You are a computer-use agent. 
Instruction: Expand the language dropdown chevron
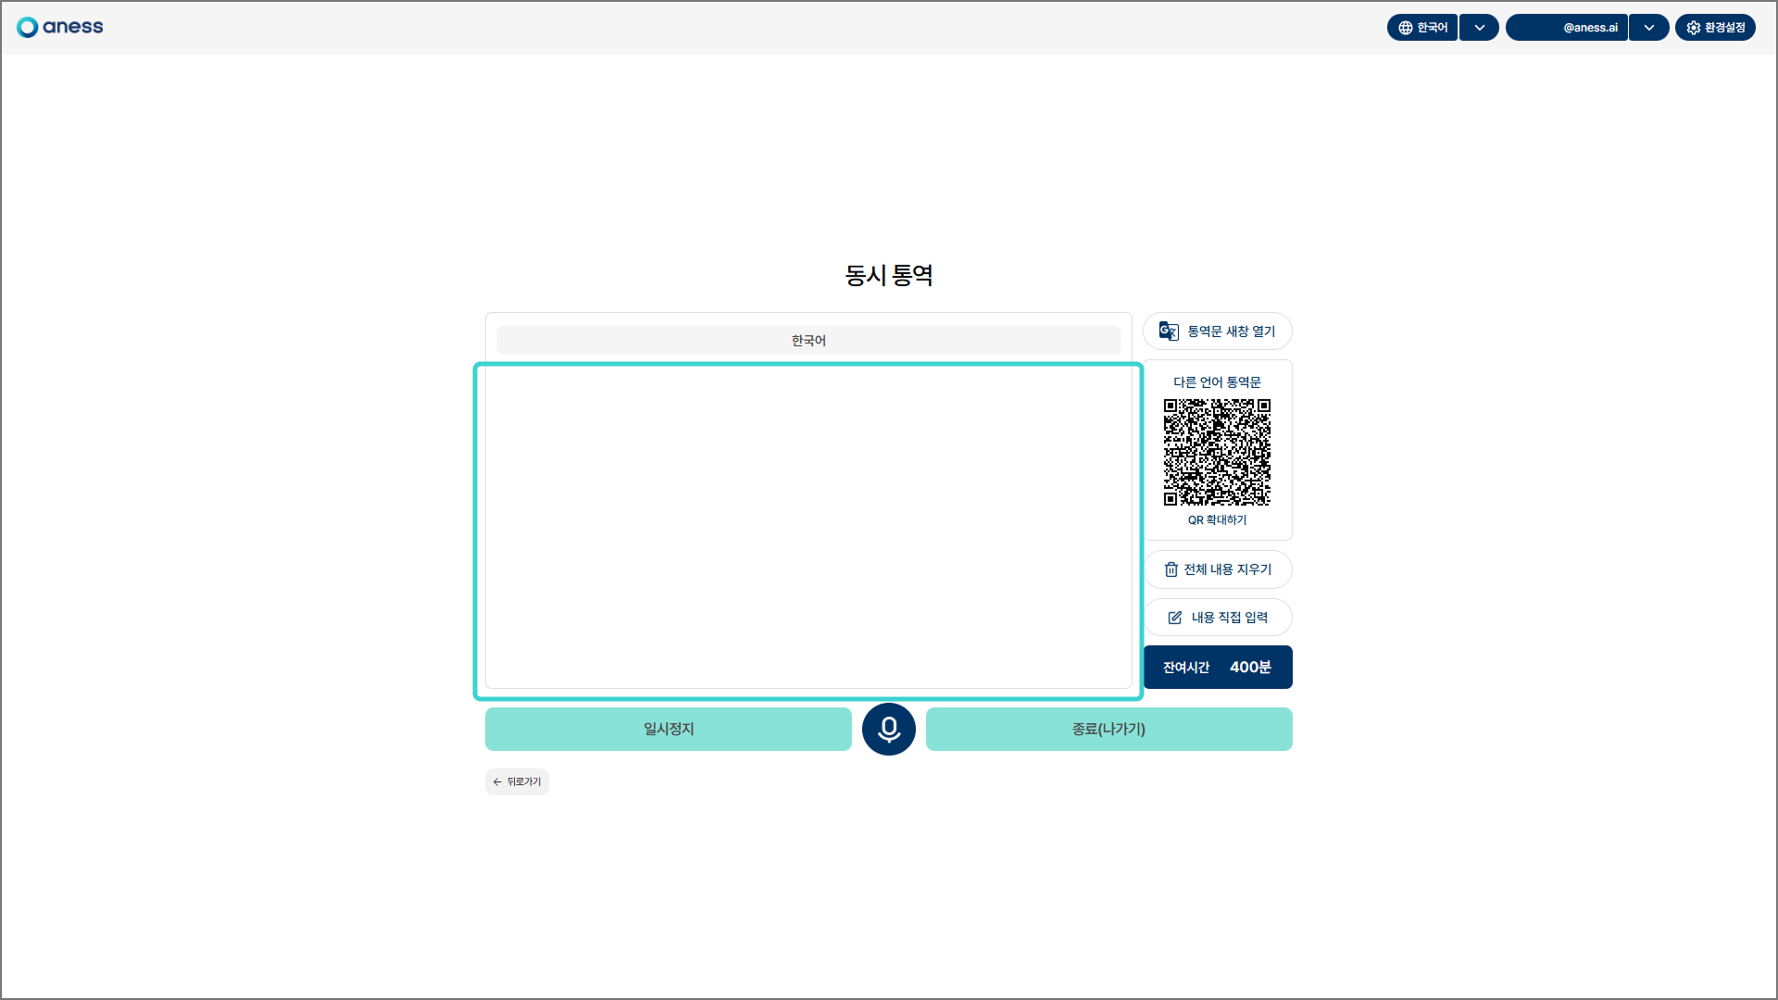click(1479, 28)
